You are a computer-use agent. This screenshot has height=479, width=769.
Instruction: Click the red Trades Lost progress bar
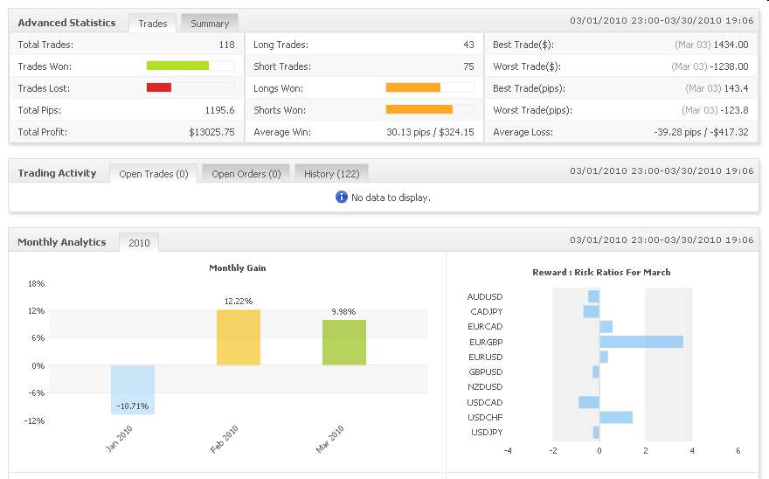pyautogui.click(x=159, y=87)
